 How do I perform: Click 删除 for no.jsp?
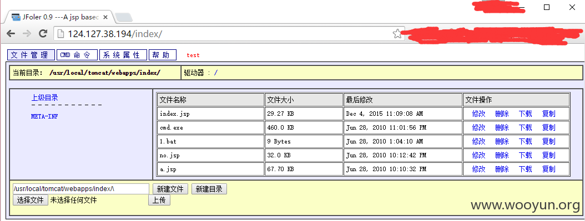click(x=502, y=155)
